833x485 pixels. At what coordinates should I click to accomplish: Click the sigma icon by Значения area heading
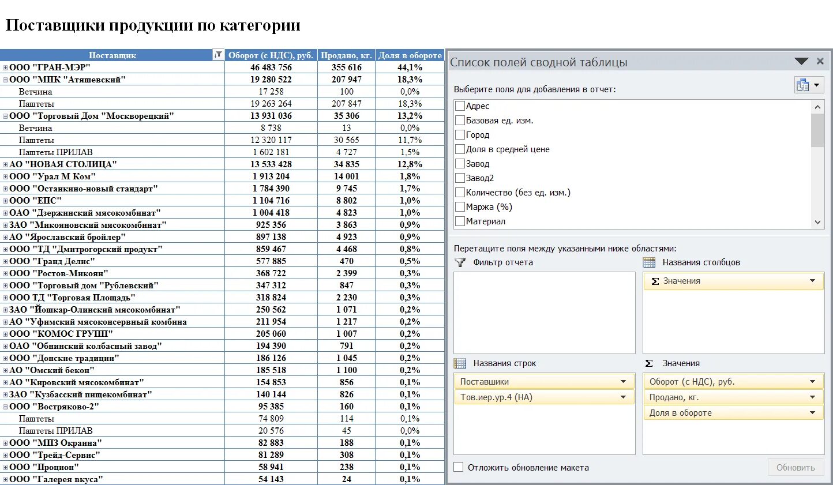[x=649, y=363]
